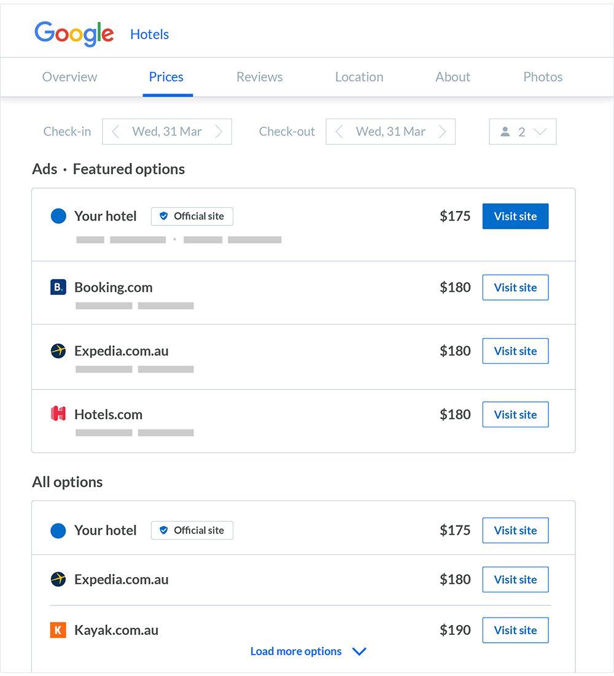
Task: Select the Booking.com brand icon
Action: [58, 287]
